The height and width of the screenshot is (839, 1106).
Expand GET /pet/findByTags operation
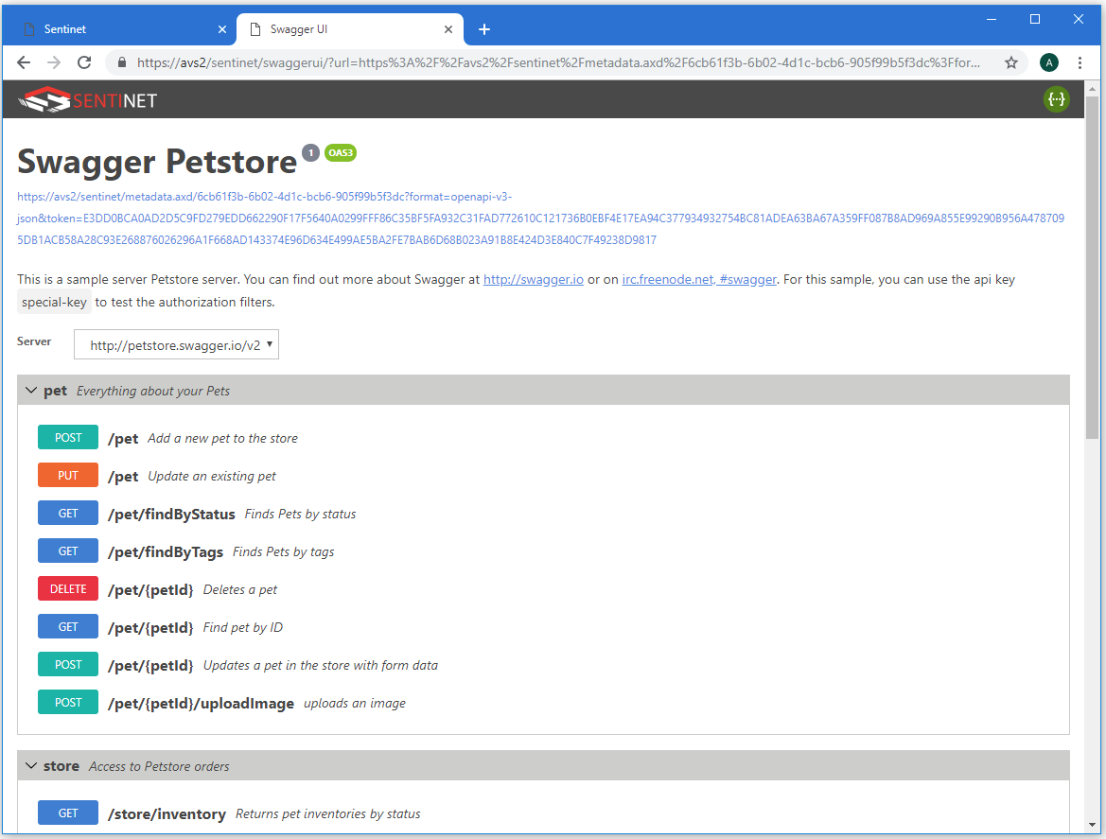(543, 551)
